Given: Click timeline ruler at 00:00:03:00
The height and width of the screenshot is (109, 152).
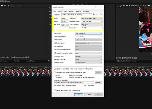Looking at the screenshot, I should coord(115,68).
